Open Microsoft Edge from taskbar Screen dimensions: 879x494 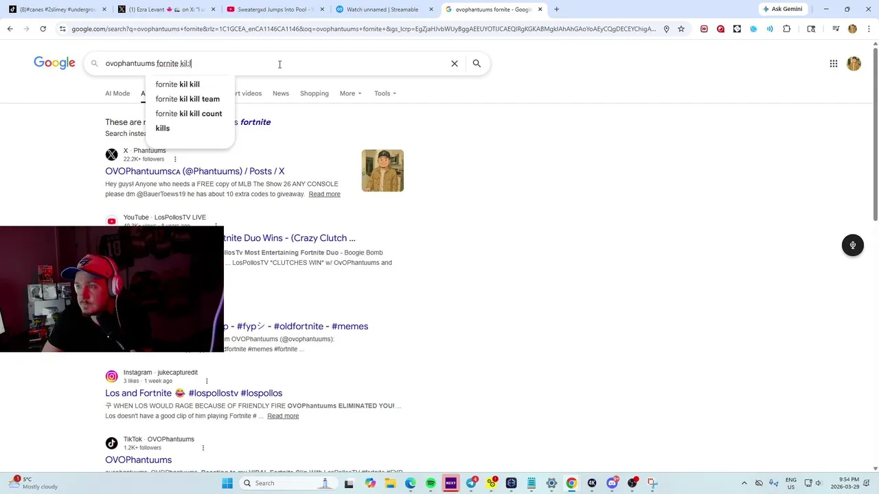[411, 483]
